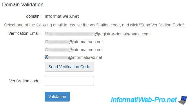Image resolution: width=187 pixels, height=105 pixels.
Task: Click the InformatiWeb-Pro.net watermark logo text
Action: 144,100
